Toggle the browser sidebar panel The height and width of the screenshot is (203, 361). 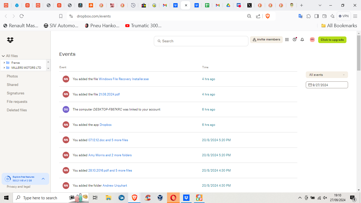click(316, 16)
